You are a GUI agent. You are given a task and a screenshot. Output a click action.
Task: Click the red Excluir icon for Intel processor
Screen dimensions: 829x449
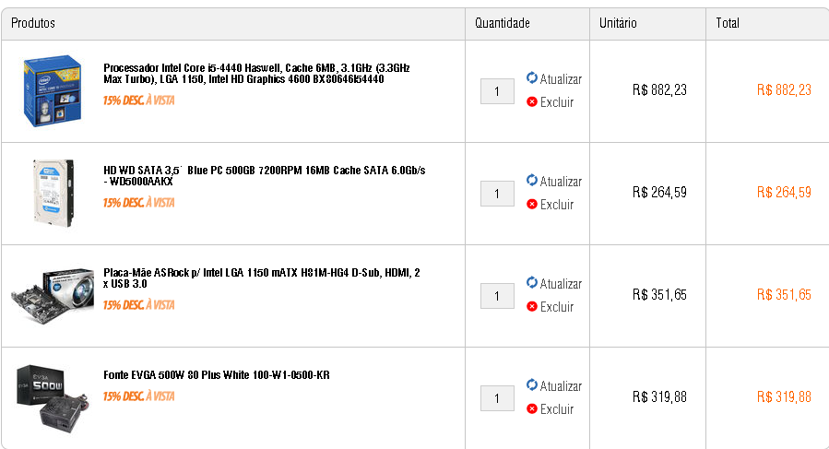(x=532, y=101)
